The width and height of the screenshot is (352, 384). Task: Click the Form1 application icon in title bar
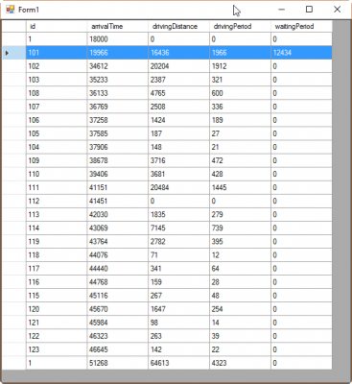coord(11,10)
